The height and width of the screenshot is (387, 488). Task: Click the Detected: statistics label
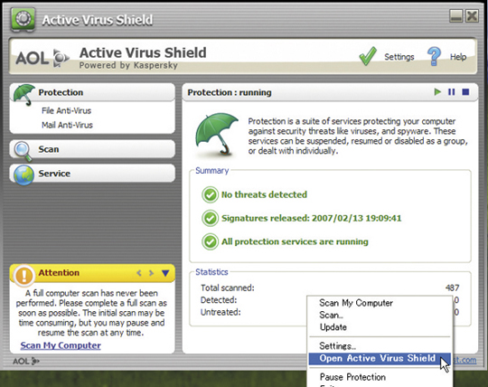[219, 300]
